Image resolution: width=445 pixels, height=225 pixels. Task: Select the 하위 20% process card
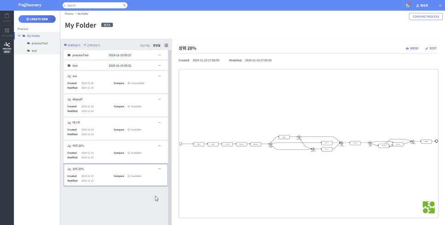[x=116, y=152]
